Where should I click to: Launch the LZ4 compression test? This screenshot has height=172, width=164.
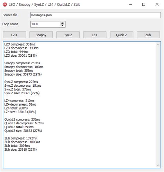(x=95, y=35)
